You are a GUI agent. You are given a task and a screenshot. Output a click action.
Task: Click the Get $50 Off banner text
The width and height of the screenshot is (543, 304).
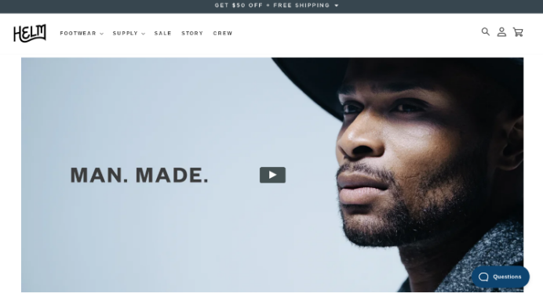[x=272, y=5]
